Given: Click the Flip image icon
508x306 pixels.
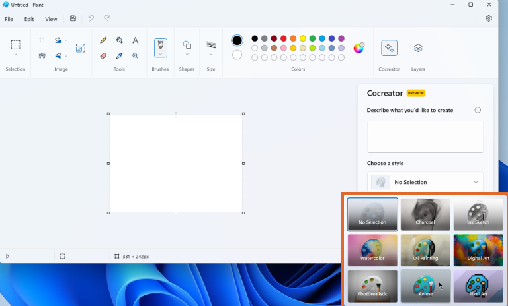Looking at the screenshot, I should 58,55.
